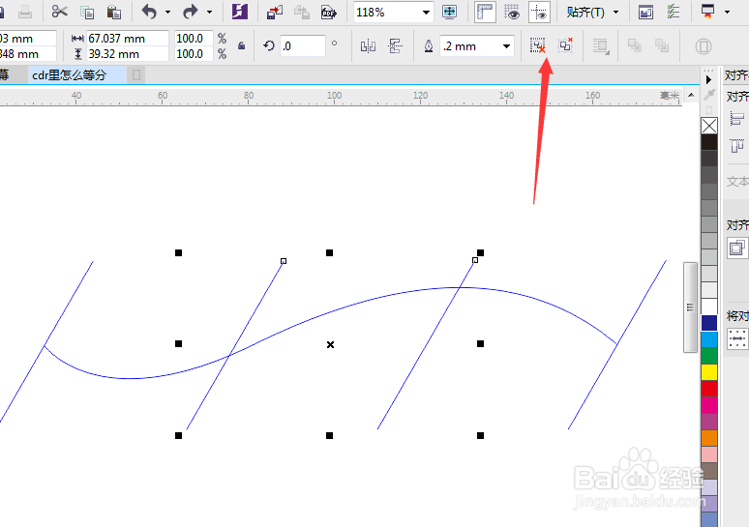
Task: Click the Cut scissors icon
Action: [x=60, y=12]
